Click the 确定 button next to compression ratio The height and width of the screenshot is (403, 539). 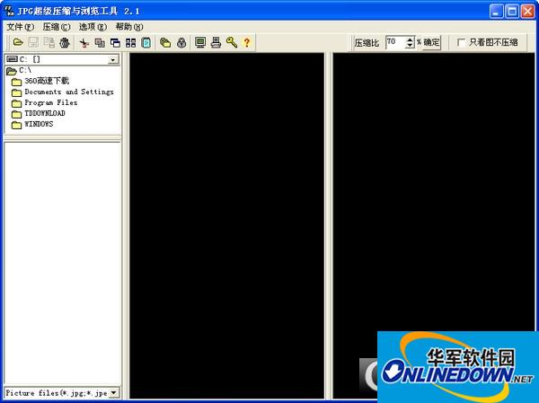431,42
